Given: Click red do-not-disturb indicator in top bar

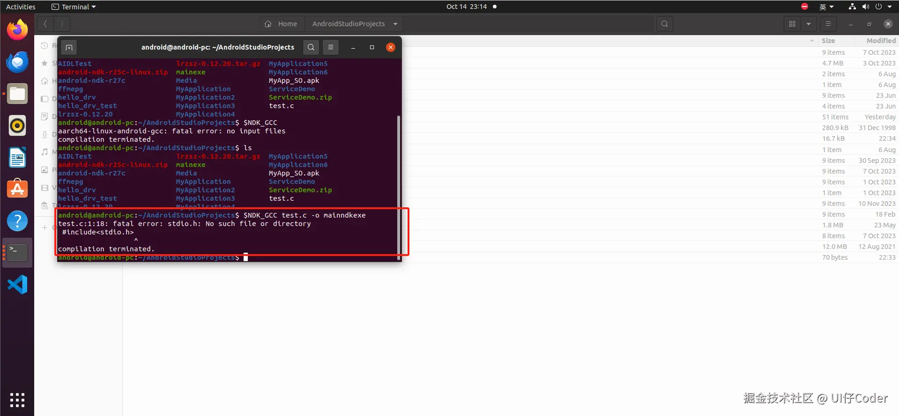Looking at the screenshot, I should click(x=804, y=7).
